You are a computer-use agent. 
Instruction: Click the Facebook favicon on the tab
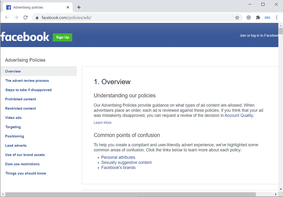click(x=8, y=7)
